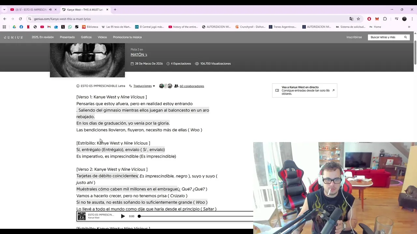Open the Google Drive bookmark
417x234 pixels.
click(14, 27)
